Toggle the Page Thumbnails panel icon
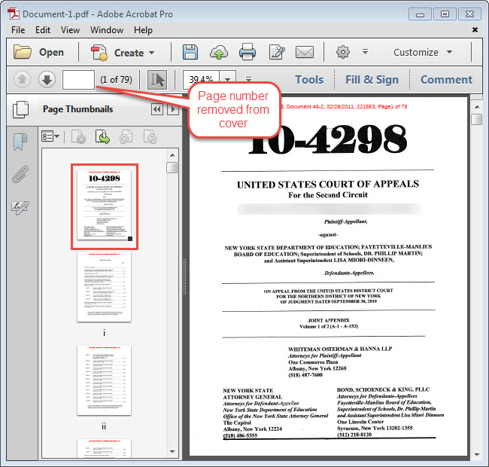 21,110
